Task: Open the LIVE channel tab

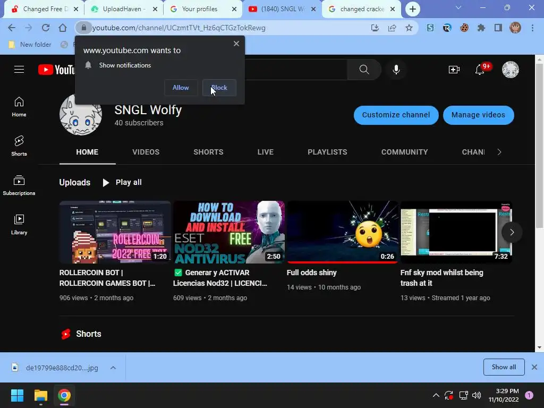Action: pyautogui.click(x=266, y=152)
